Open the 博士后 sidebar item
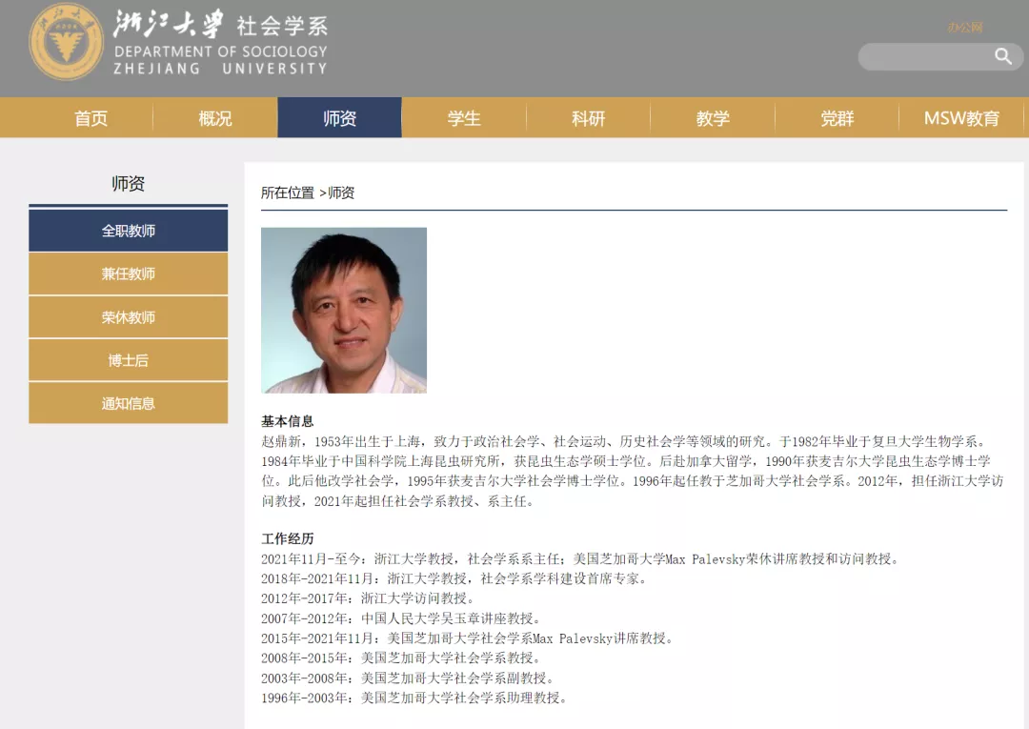Screen dimensions: 1029x729 pos(129,360)
